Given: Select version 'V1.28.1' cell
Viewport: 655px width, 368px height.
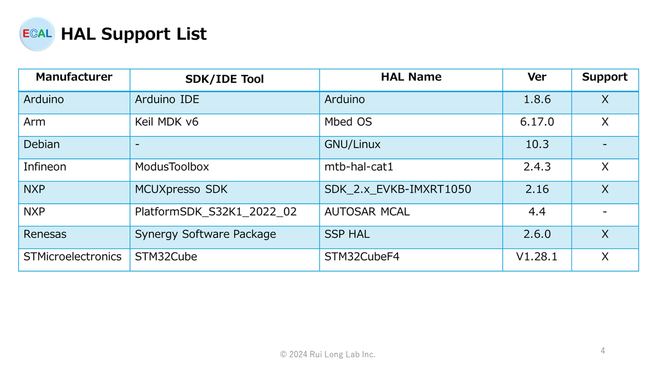Looking at the screenshot, I should [537, 260].
